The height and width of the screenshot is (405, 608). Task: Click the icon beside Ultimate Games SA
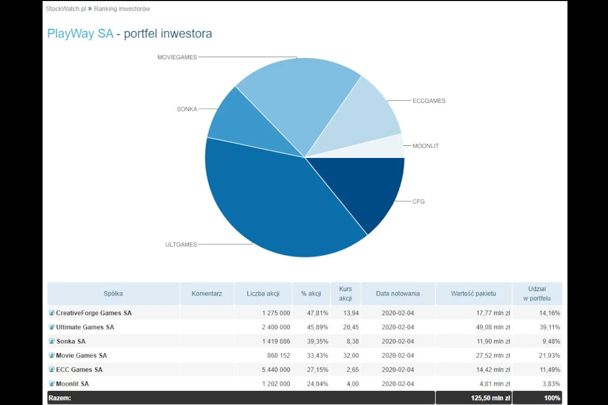tap(52, 327)
